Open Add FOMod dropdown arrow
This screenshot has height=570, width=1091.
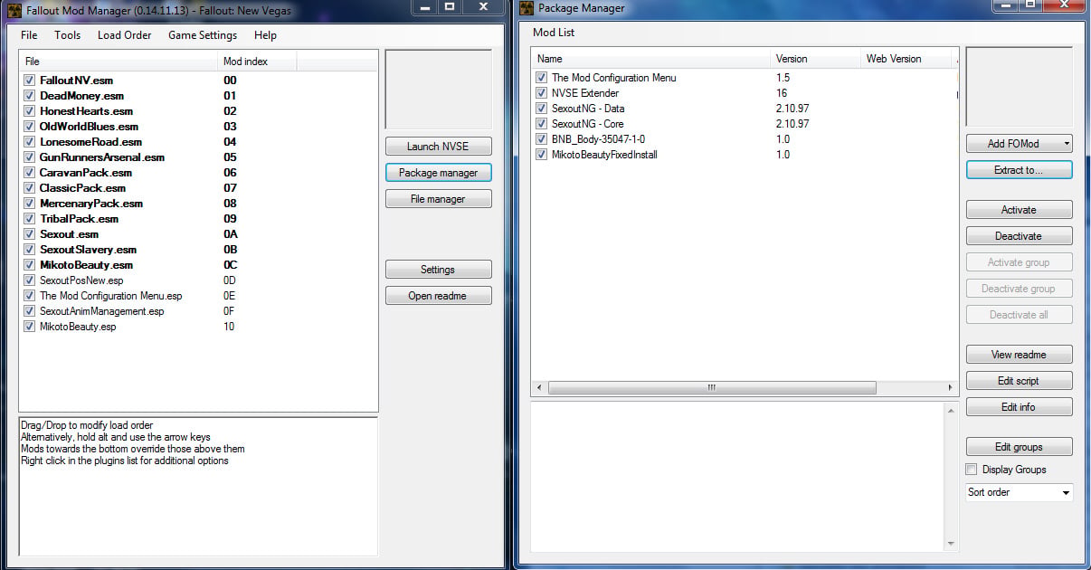pyautogui.click(x=1067, y=144)
